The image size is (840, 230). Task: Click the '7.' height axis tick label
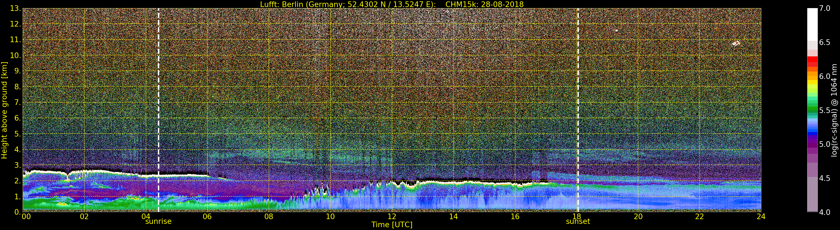point(18,102)
